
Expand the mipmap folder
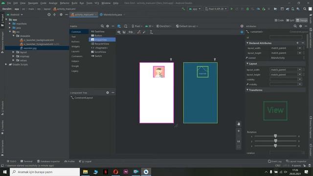pyautogui.click(x=13, y=56)
